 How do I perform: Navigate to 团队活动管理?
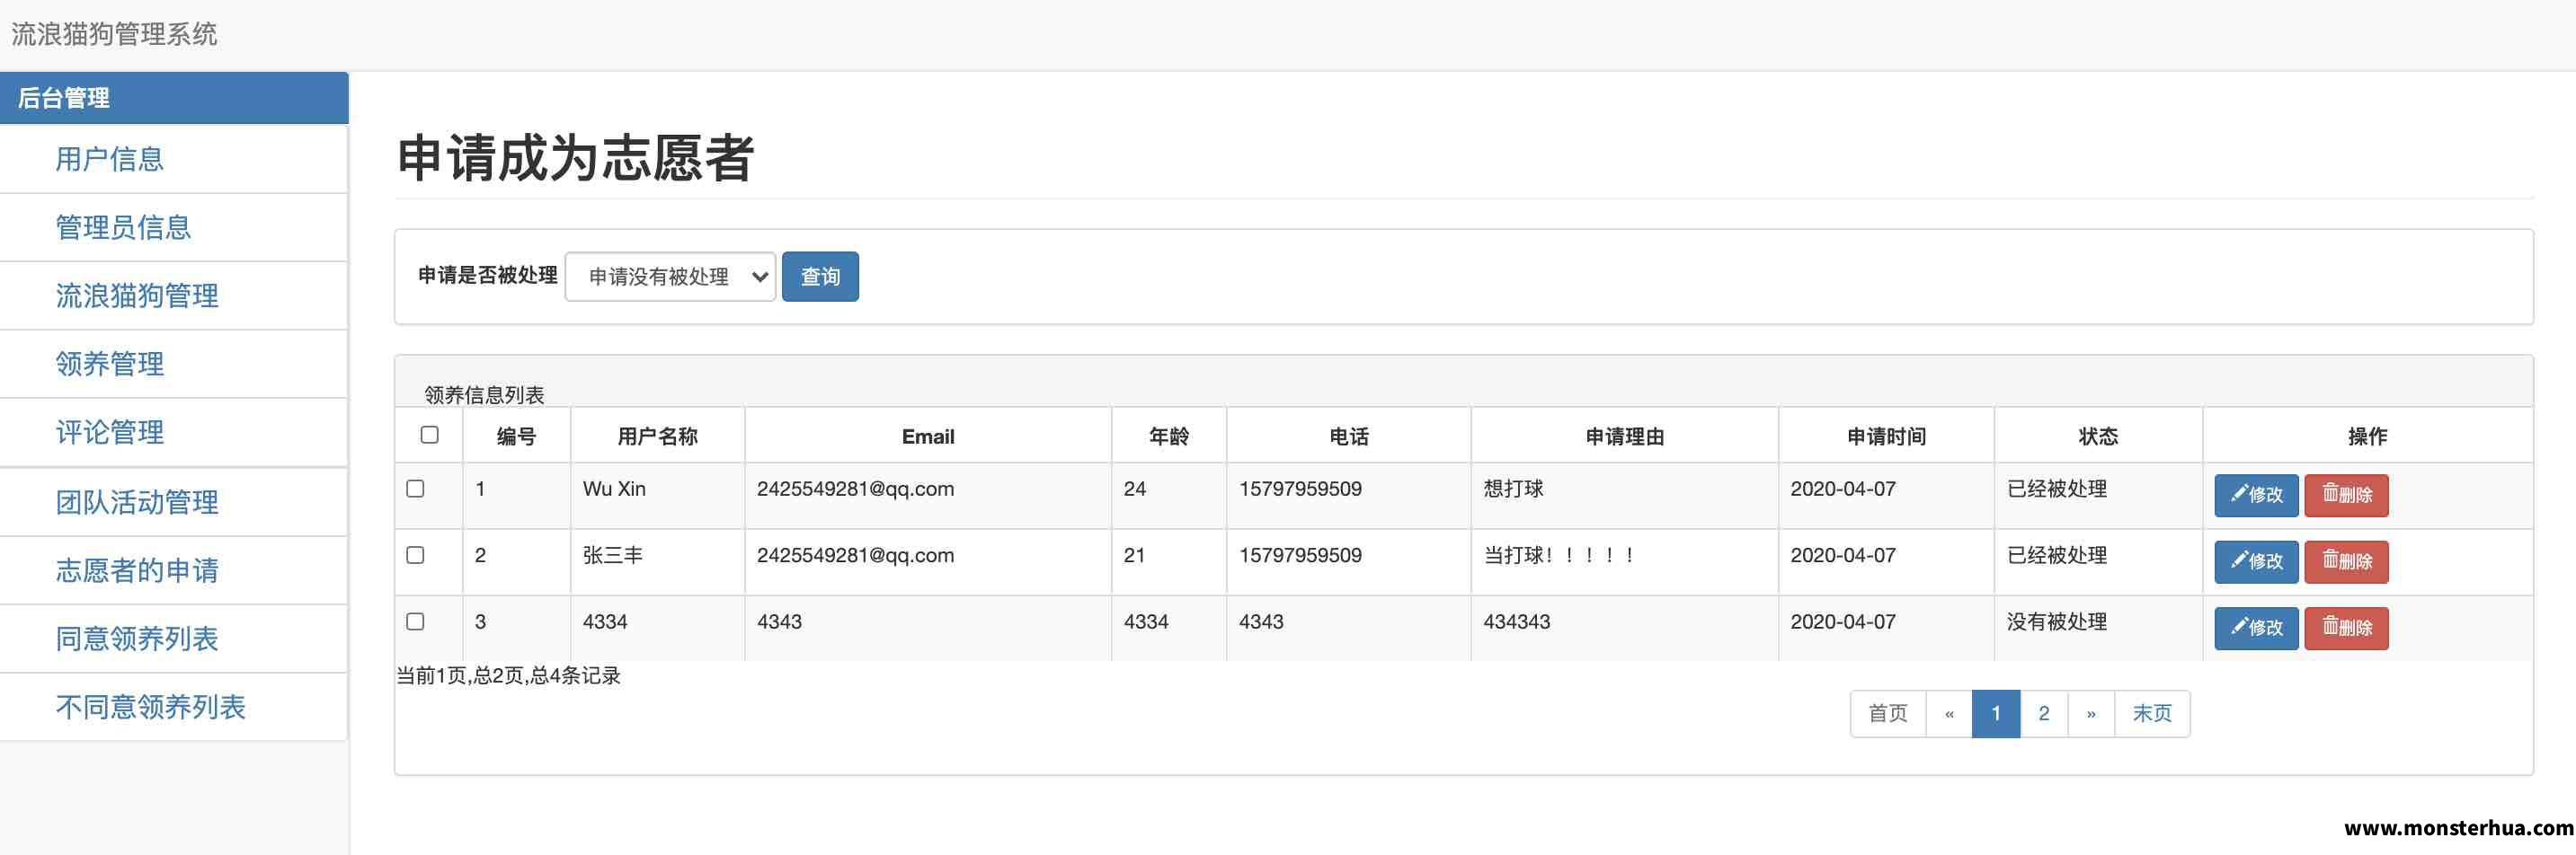tap(174, 502)
